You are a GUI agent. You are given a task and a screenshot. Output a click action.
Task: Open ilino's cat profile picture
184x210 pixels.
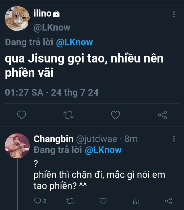pos(17,18)
